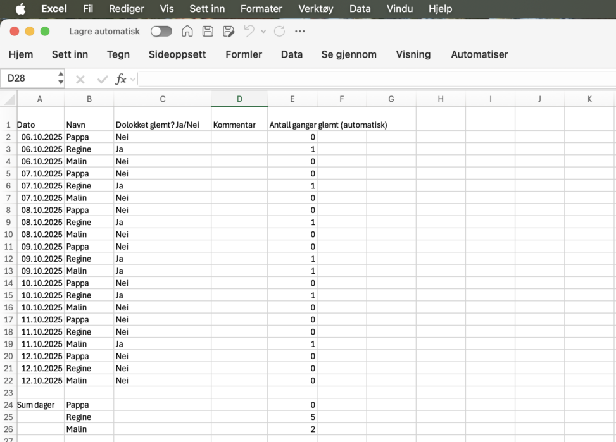The height and width of the screenshot is (442, 616).
Task: Open the more options ellipsis menu
Action: click(300, 32)
